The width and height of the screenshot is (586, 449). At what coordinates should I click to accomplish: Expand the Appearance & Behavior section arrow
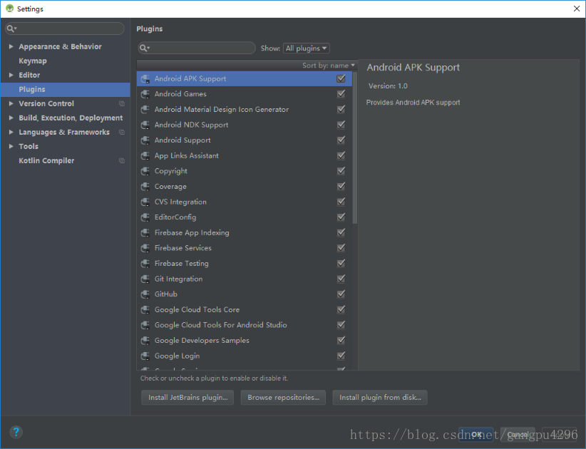(11, 47)
